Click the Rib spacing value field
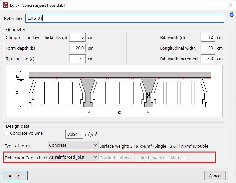Viewport: 236px width, 183px height. [77, 59]
